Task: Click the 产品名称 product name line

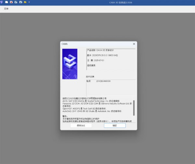Action: point(101,50)
